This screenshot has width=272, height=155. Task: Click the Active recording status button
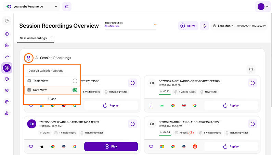coord(188,26)
